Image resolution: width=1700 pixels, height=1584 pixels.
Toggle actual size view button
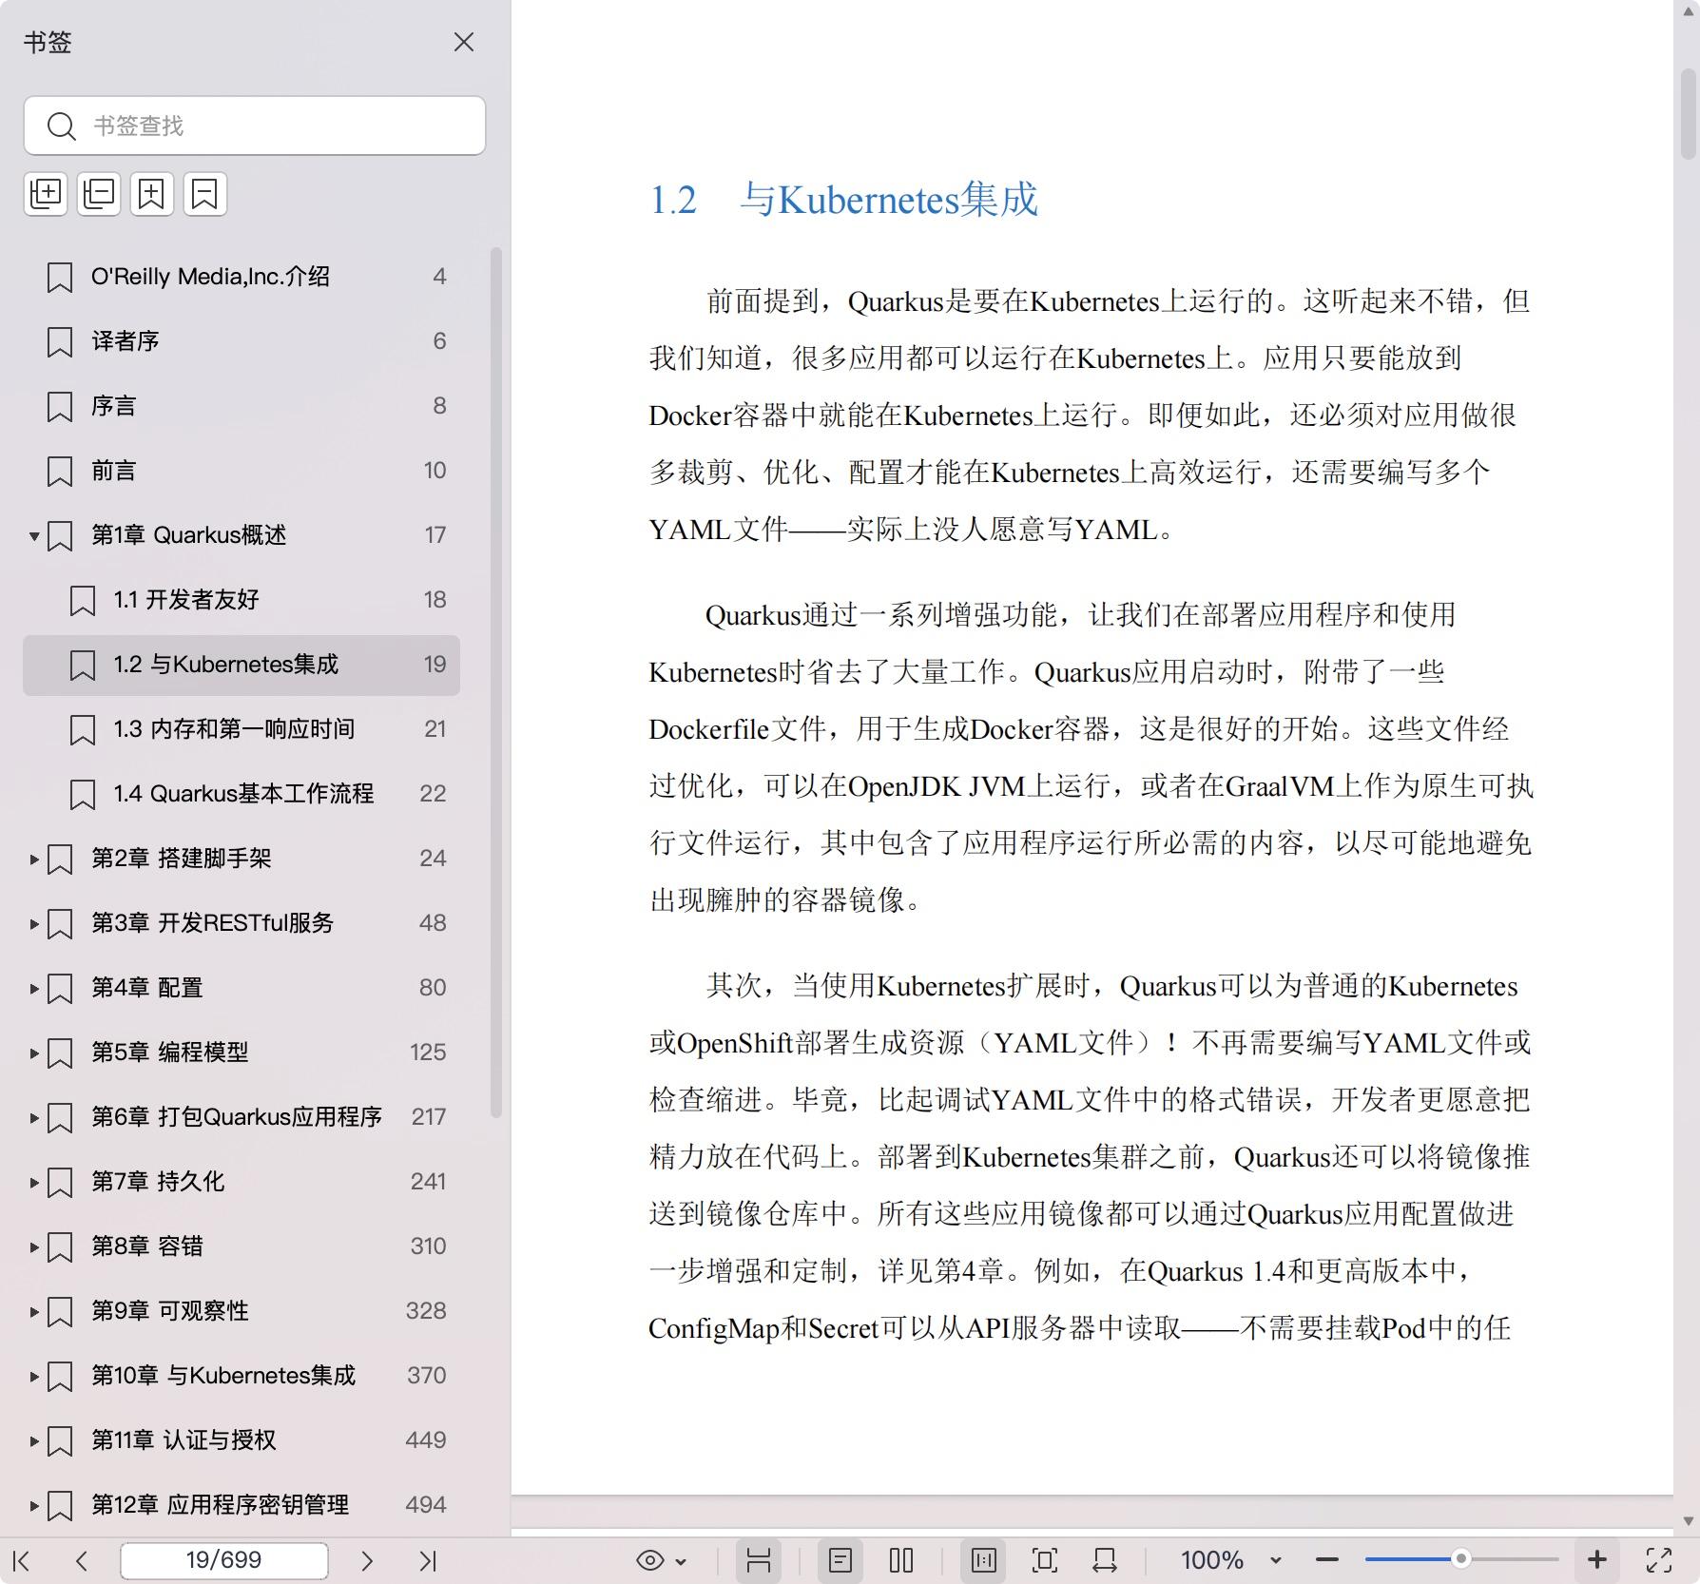(984, 1560)
